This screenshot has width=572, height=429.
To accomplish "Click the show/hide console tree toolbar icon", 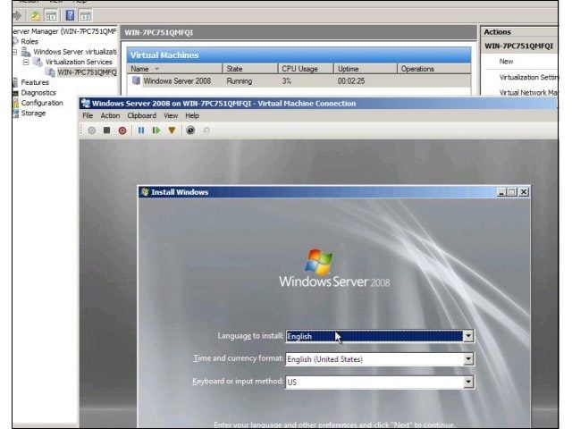I will click(x=51, y=16).
